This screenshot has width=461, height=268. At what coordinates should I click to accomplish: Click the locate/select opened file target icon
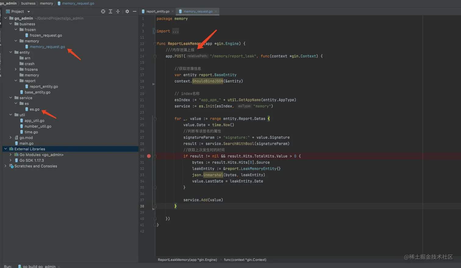(103, 11)
